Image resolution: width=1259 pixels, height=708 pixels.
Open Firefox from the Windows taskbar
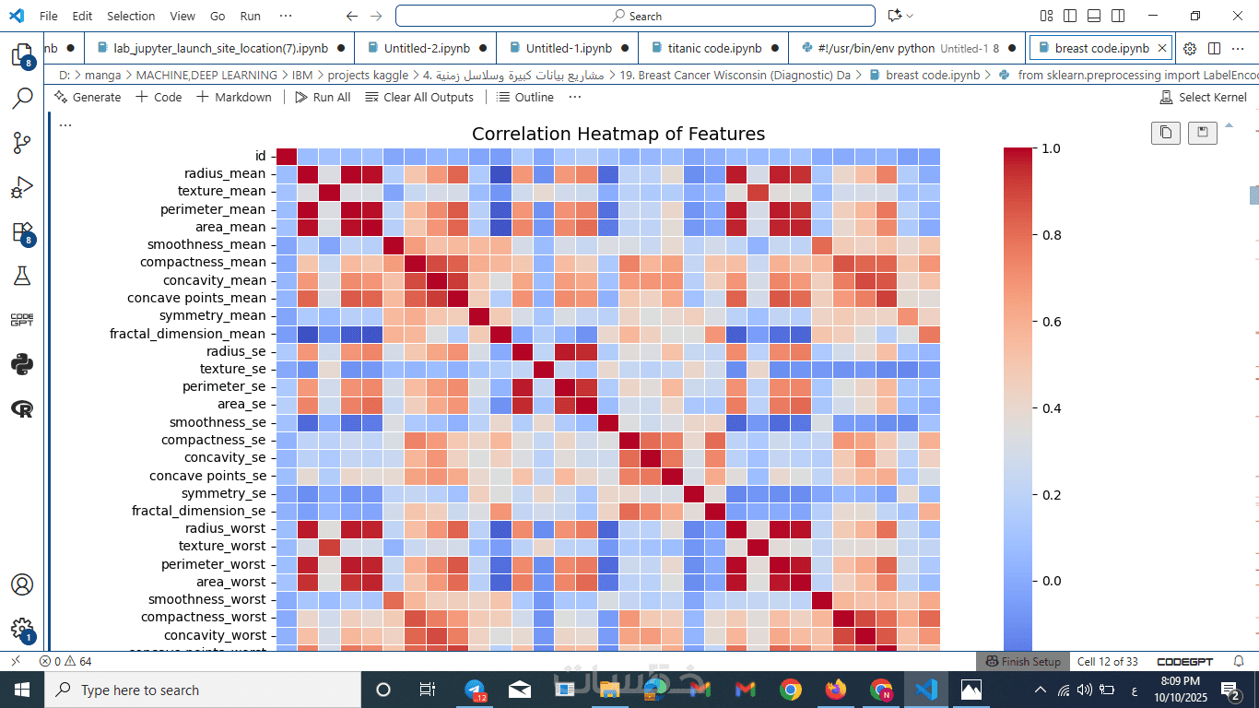click(836, 690)
